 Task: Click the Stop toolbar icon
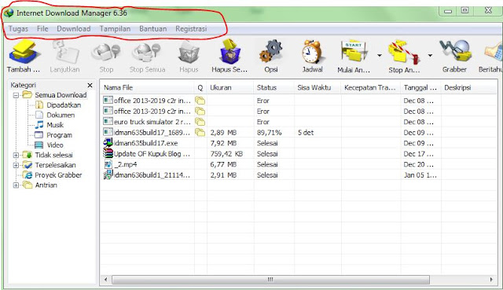coord(106,53)
